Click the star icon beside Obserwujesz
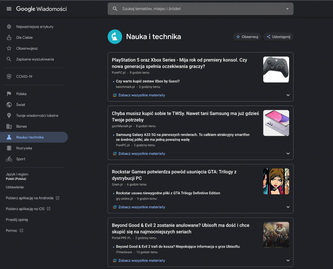The height and width of the screenshot is (269, 333). click(9, 48)
